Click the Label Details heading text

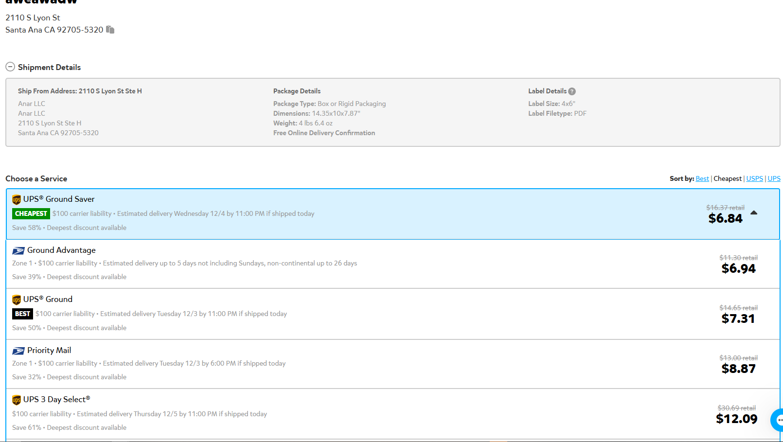pos(547,91)
